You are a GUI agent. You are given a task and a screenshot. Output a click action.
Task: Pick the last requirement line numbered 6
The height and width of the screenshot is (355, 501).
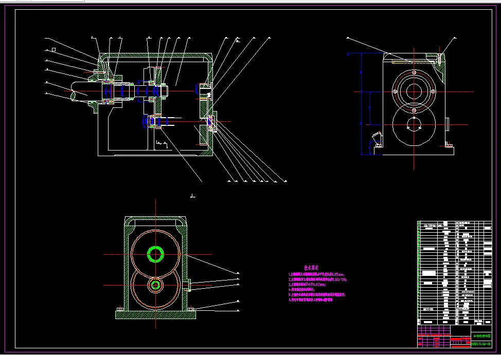coord(310,300)
